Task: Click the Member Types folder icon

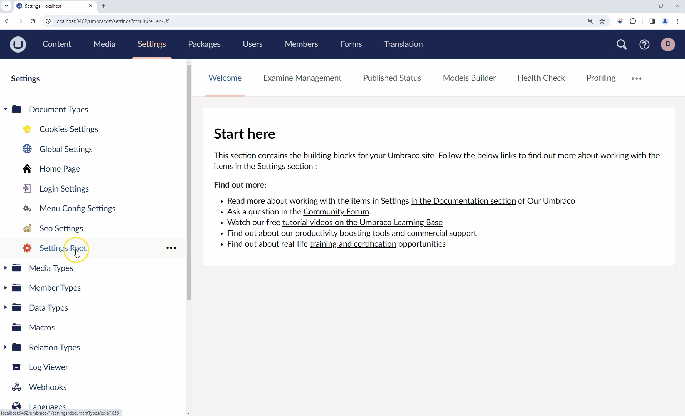Action: pos(16,288)
